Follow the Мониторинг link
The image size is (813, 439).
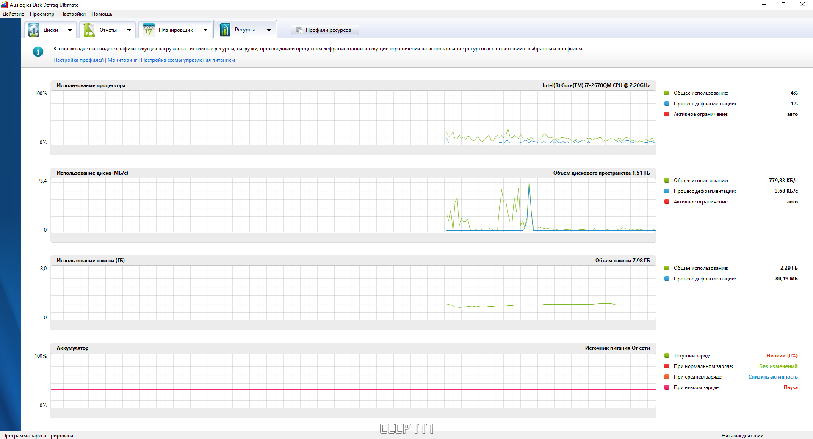pyautogui.click(x=122, y=60)
